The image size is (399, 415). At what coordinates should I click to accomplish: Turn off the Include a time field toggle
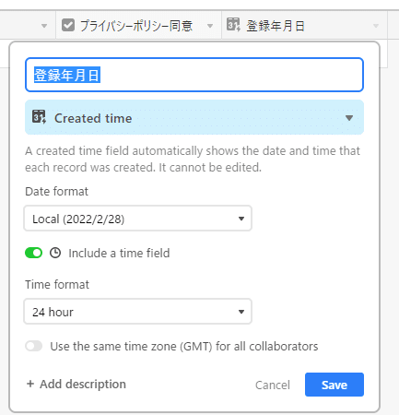click(33, 253)
